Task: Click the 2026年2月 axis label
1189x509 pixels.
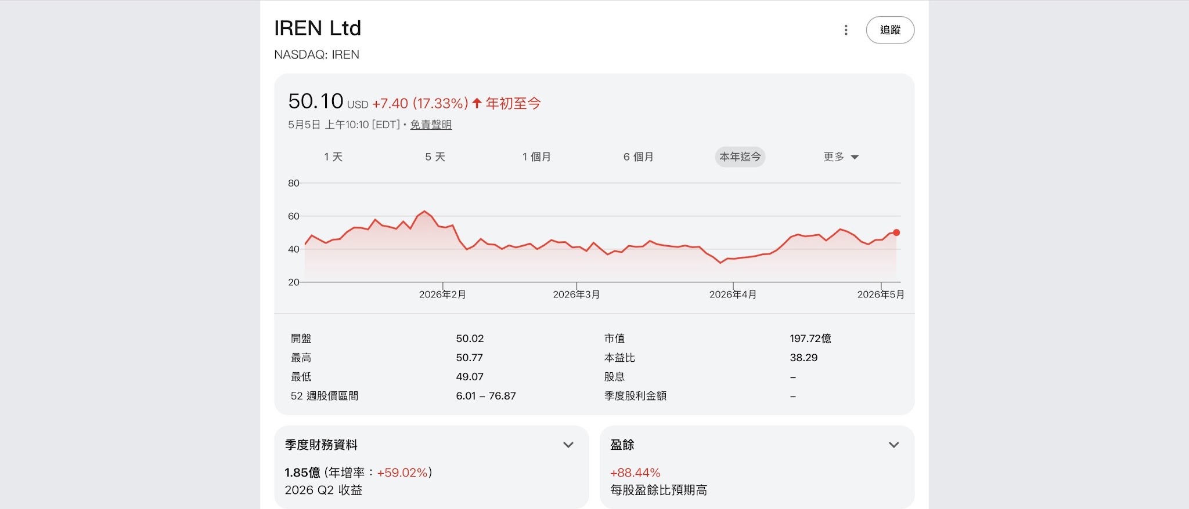Action: (x=442, y=295)
